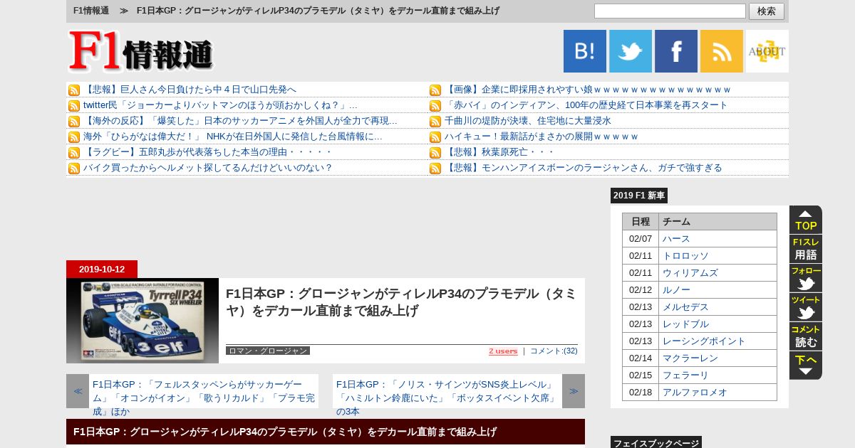The height and width of the screenshot is (448, 855).
Task: Open トロロッソ in the new car table
Action: point(685,256)
